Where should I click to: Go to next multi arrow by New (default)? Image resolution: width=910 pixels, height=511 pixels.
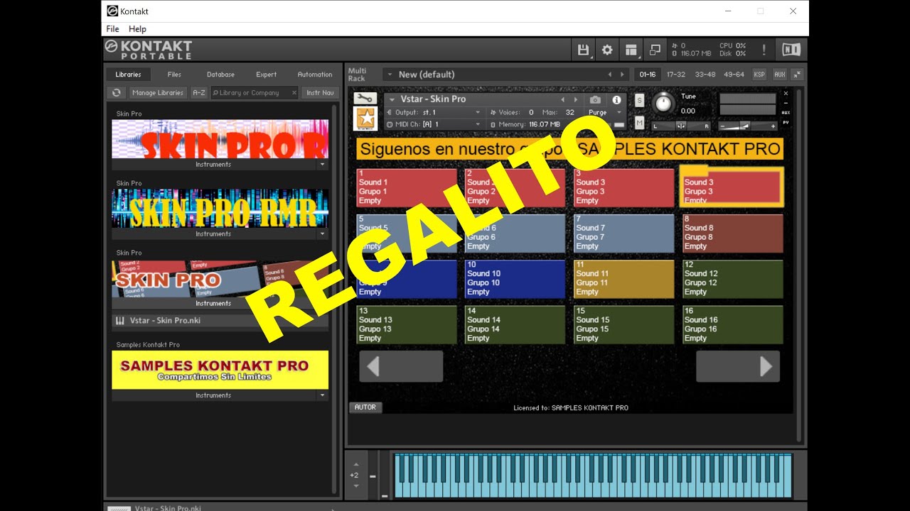point(623,75)
